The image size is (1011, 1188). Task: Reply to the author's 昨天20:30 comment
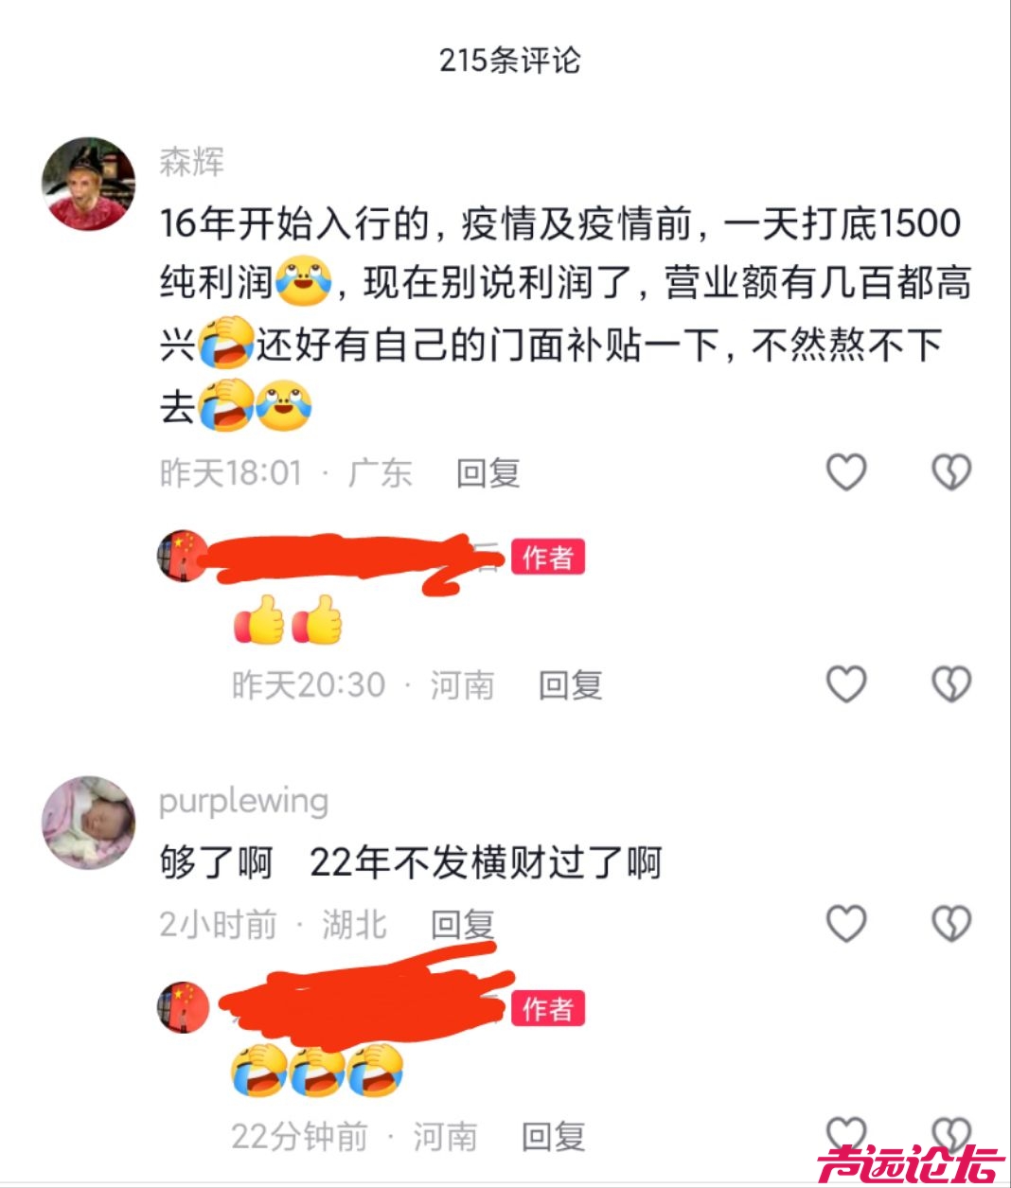571,684
